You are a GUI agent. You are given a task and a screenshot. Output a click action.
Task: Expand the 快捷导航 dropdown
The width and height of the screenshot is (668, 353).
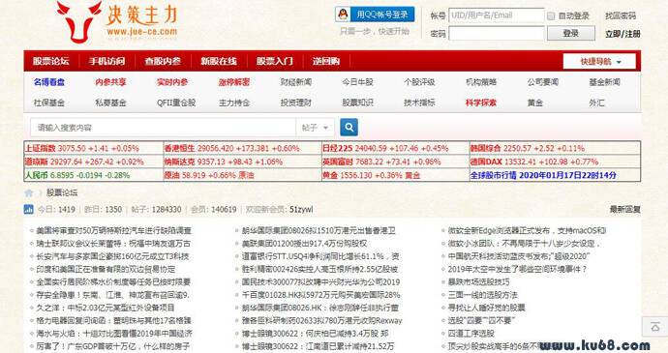599,61
